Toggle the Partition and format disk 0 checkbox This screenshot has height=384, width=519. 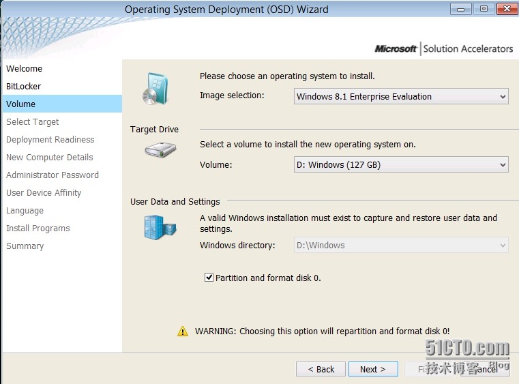(x=209, y=278)
